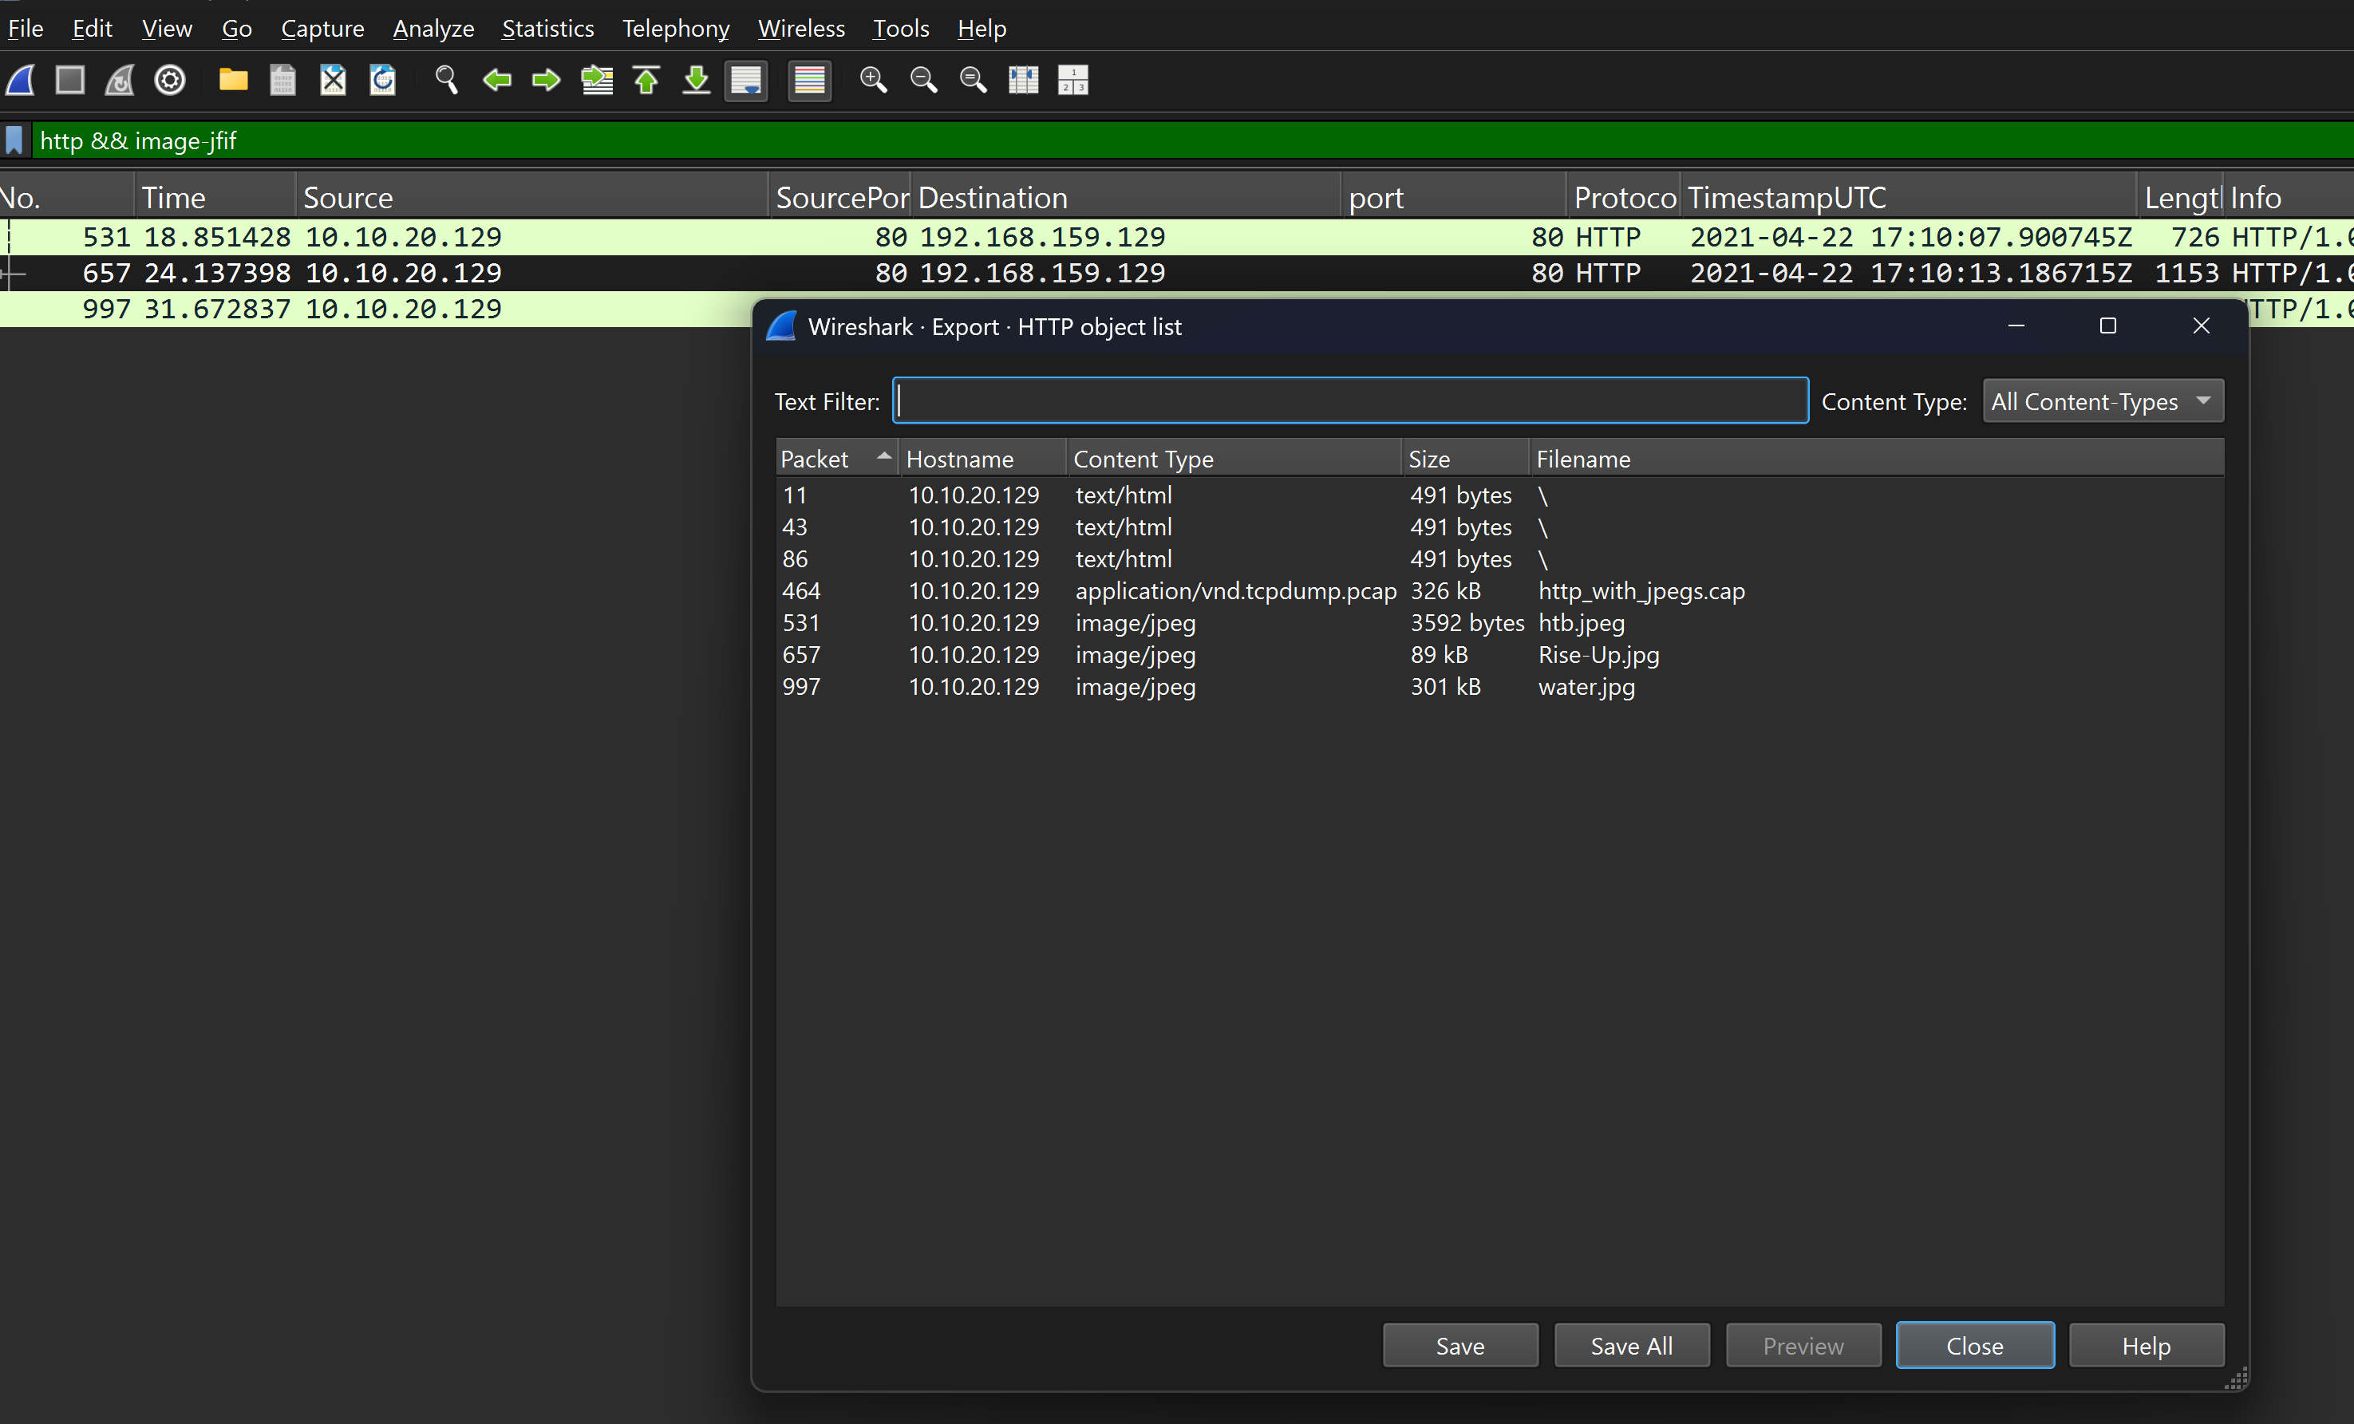Screen dimensions: 2354x1424
Task: Zoom out on main window text
Action: coord(924,81)
